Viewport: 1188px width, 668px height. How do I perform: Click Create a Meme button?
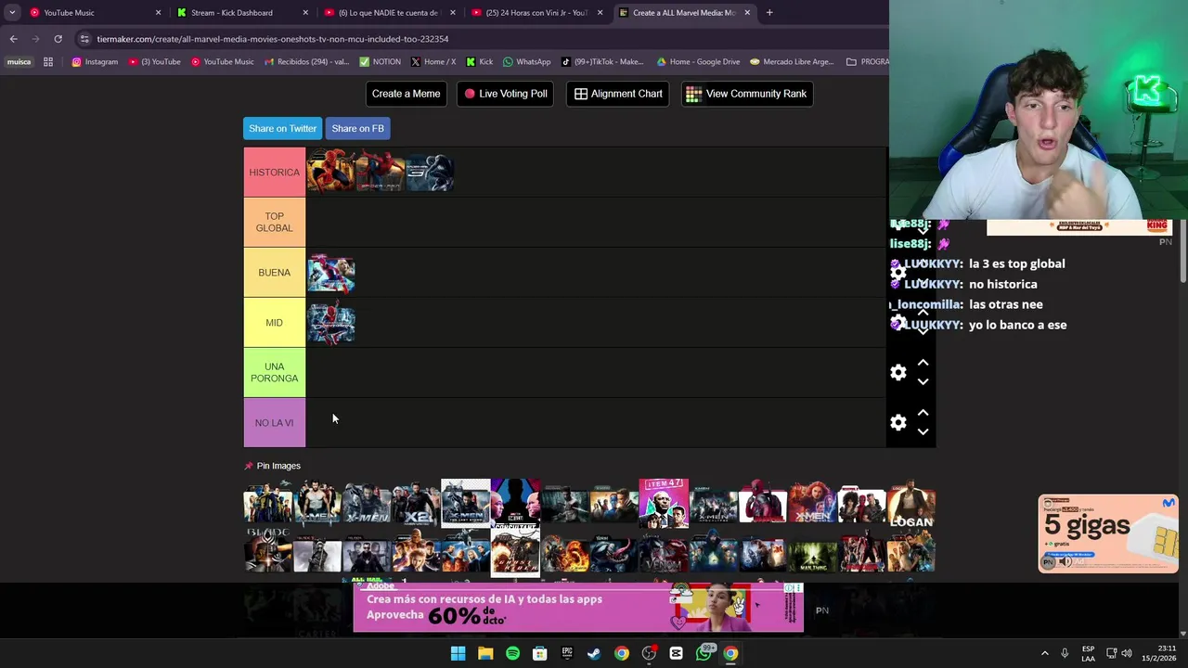pyautogui.click(x=406, y=94)
